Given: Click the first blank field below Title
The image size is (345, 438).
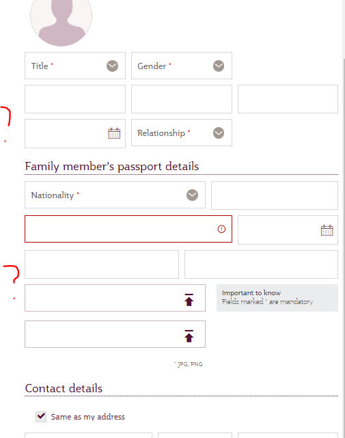Looking at the screenshot, I should (x=75, y=99).
